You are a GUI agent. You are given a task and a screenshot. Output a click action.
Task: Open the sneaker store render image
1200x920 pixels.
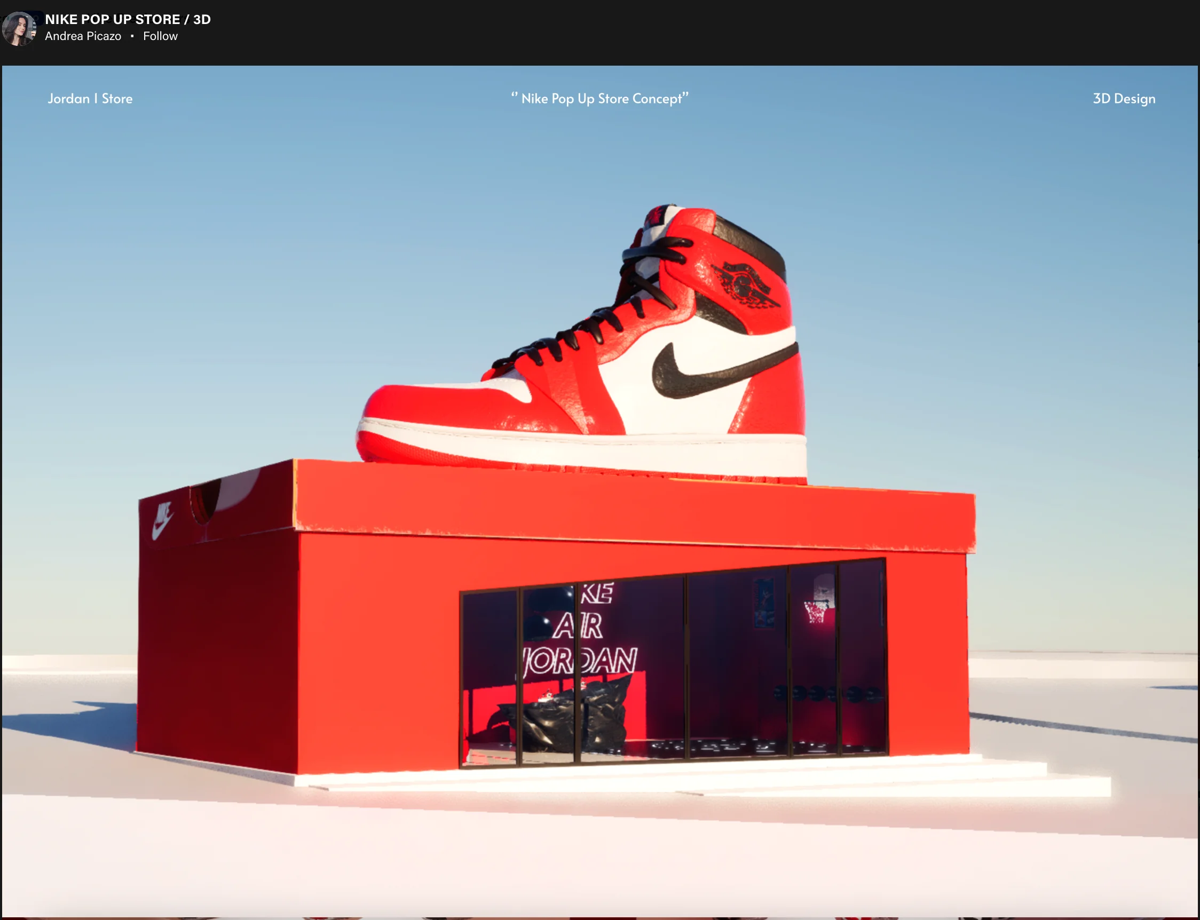[x=599, y=492]
